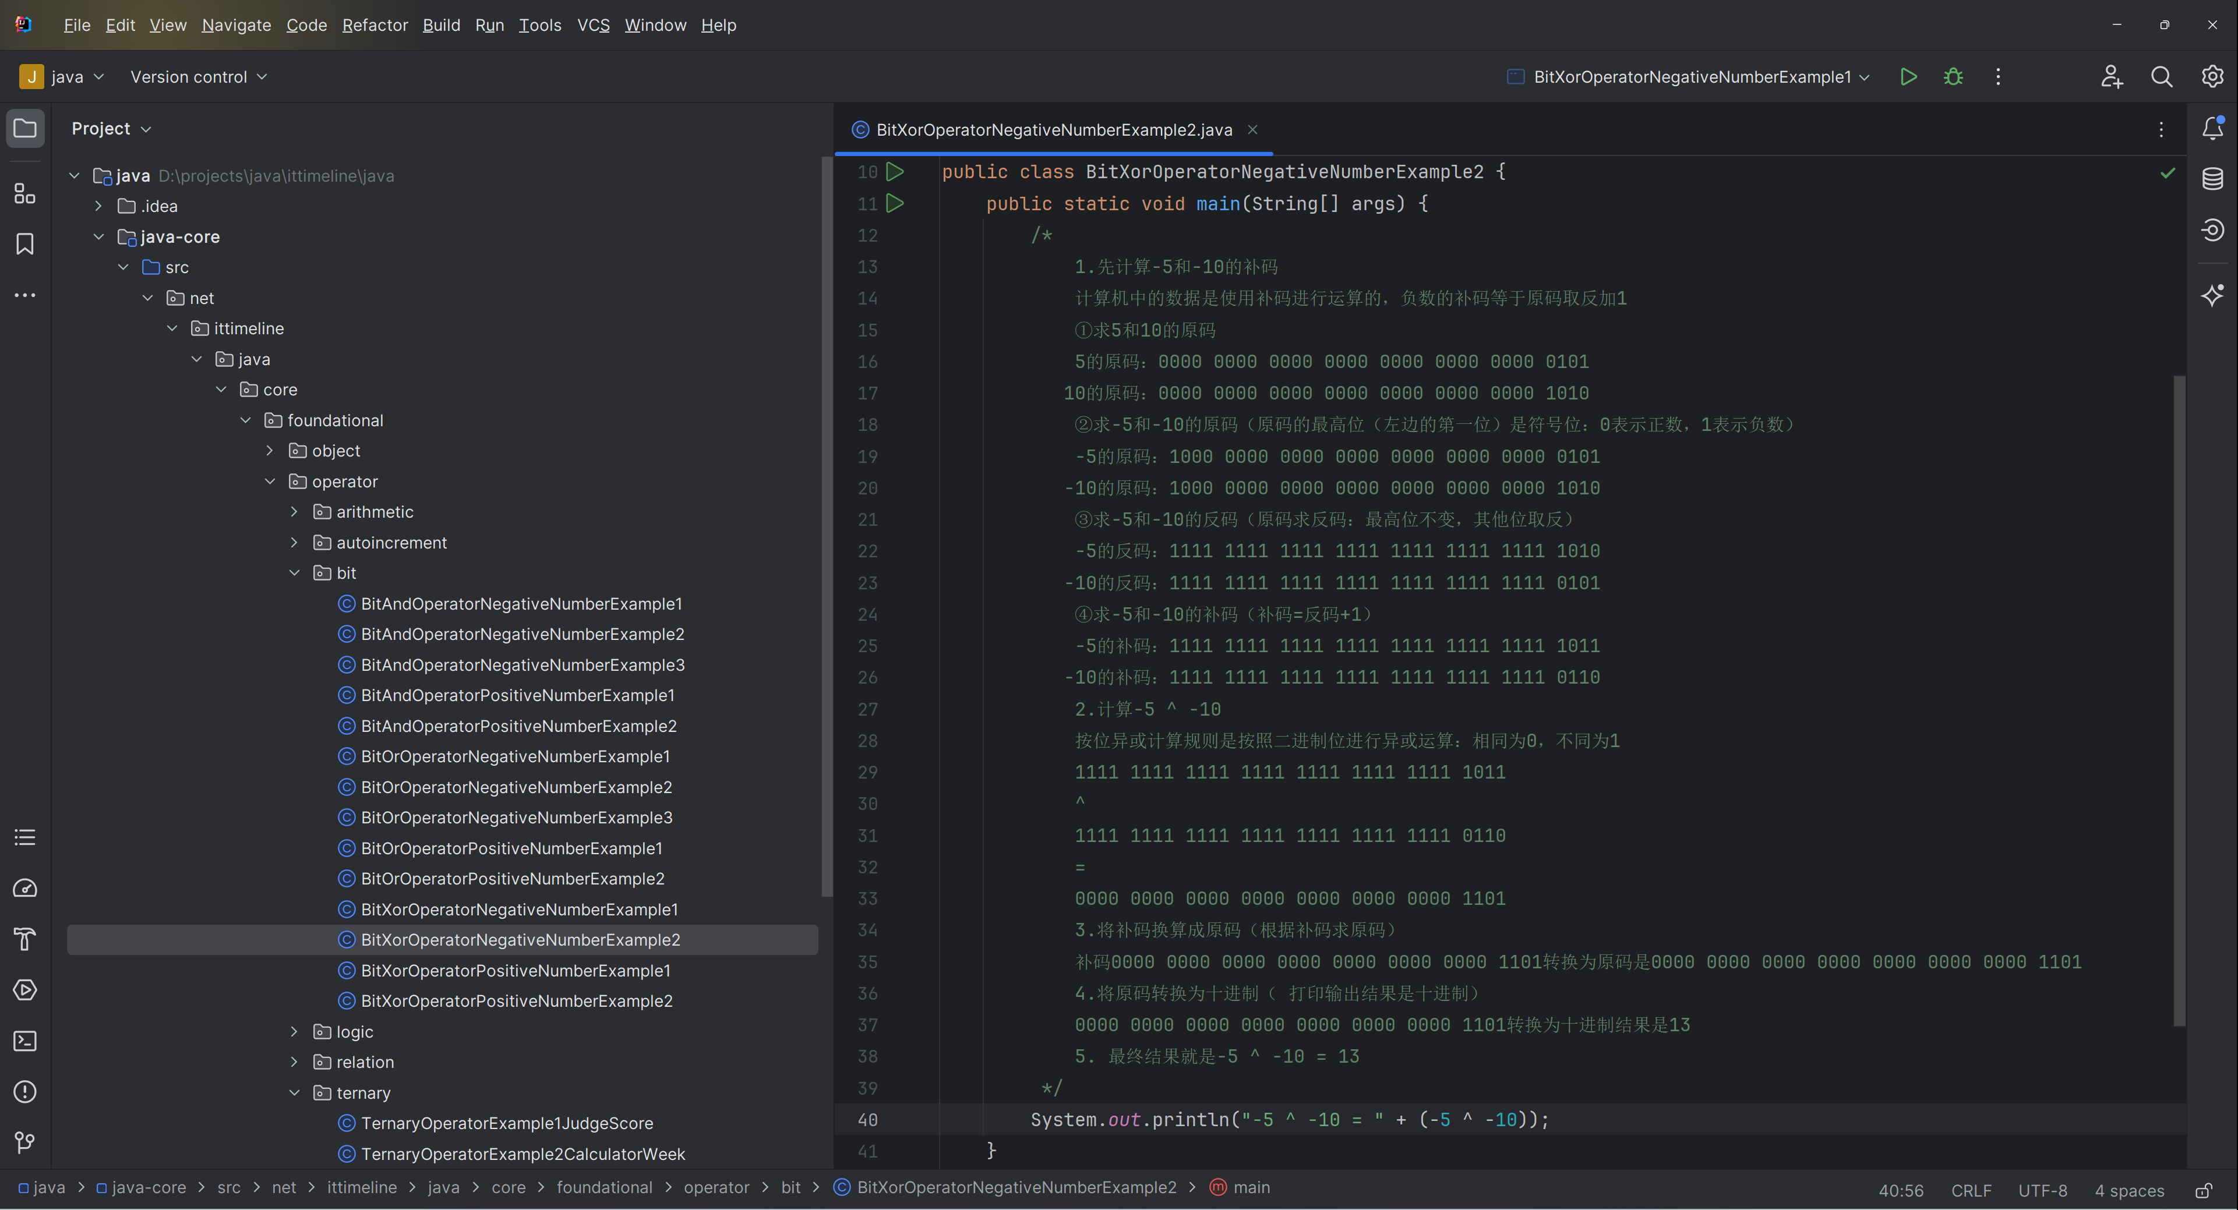Expand the autoincrement package
Image resolution: width=2238 pixels, height=1210 pixels.
coord(294,542)
